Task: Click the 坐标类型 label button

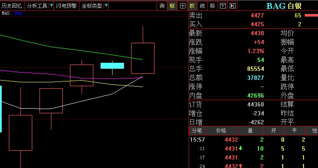Action: (92, 6)
